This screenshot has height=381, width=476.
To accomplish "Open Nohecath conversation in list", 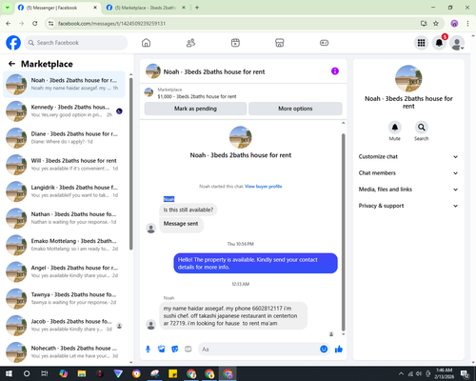I will click(65, 352).
